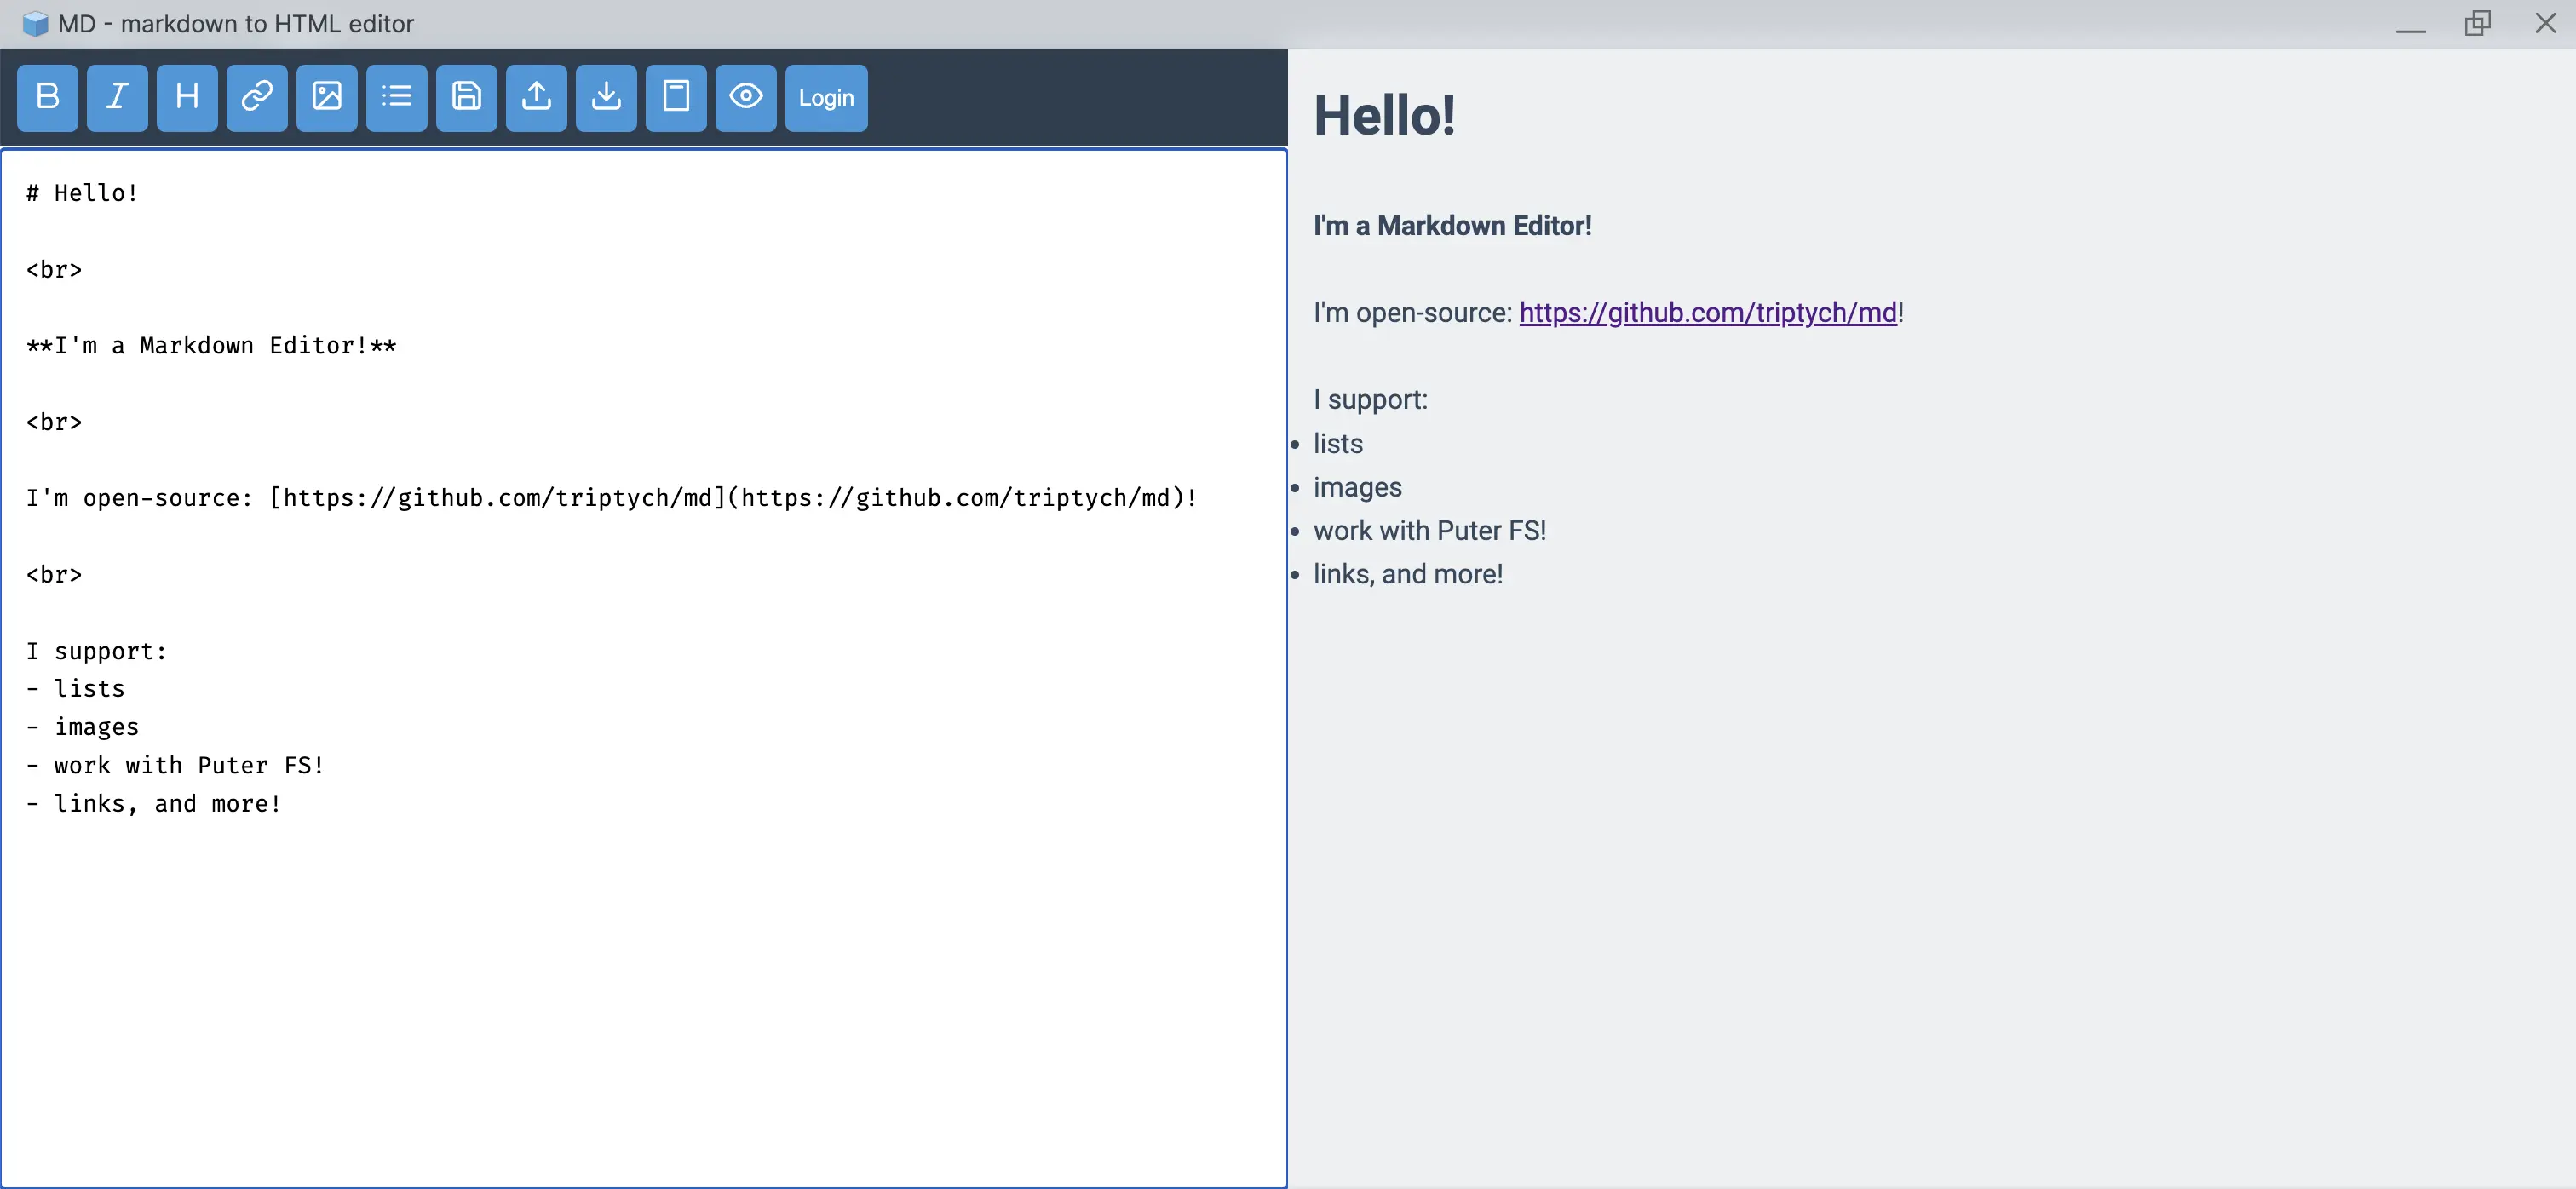Click the 'I'm open-source:' line in the editor
The height and width of the screenshot is (1189, 2576).
tap(611, 498)
